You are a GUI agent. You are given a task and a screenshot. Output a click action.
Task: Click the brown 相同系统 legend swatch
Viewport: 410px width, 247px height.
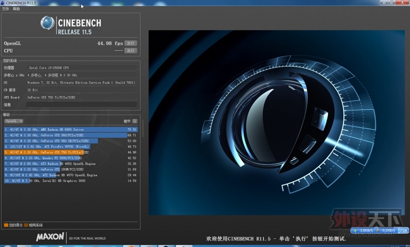pyautogui.click(x=26, y=225)
